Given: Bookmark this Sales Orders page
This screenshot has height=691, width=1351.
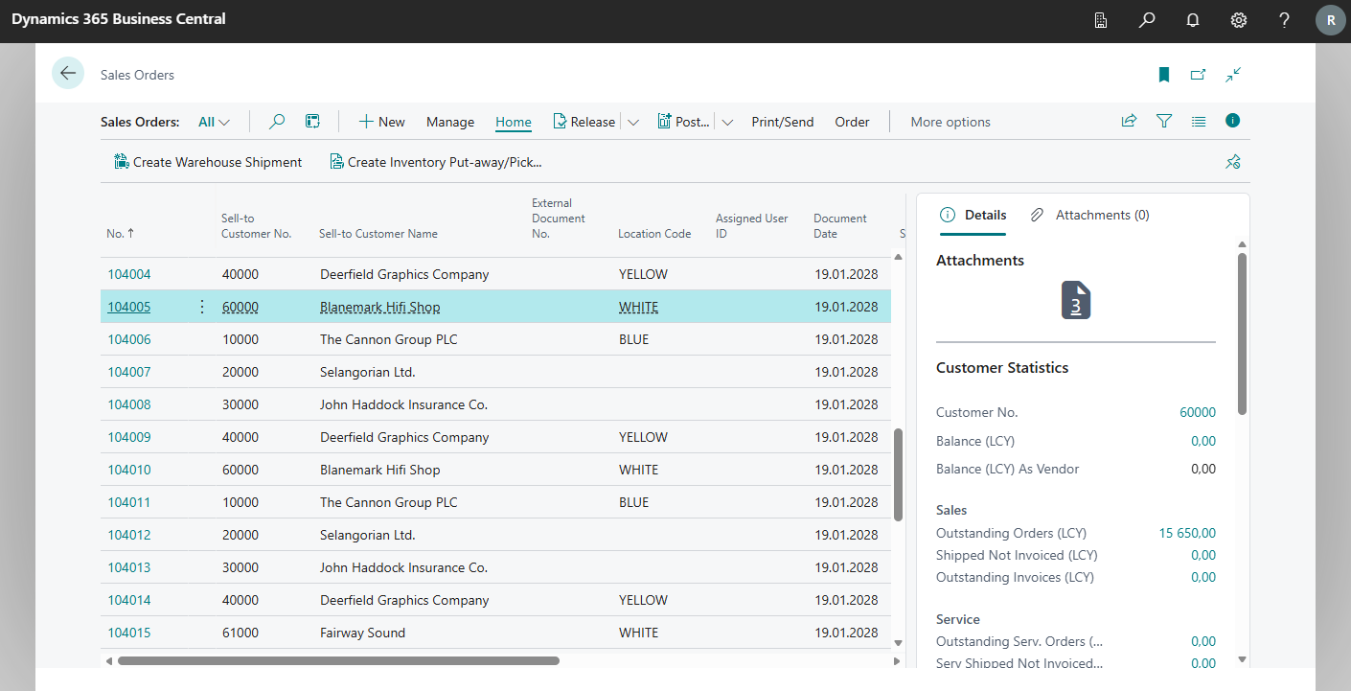Looking at the screenshot, I should click(1164, 74).
